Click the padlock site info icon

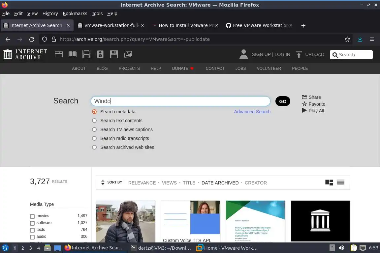[54, 39]
